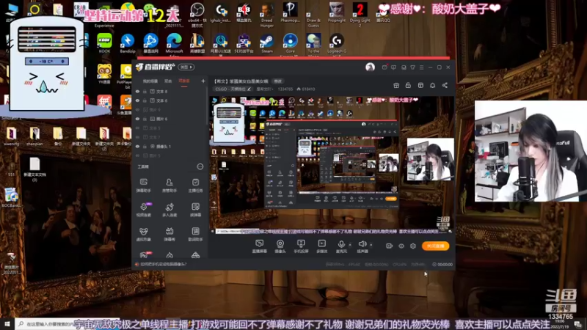Image resolution: width=587 pixels, height=330 pixels.
Task: Open help link about phone as webcam
Action: point(164,264)
